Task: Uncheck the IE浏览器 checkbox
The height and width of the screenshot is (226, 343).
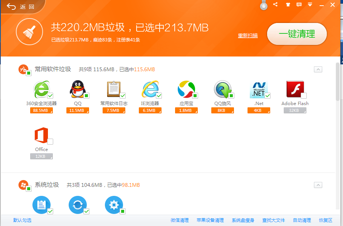Action: 159,96
